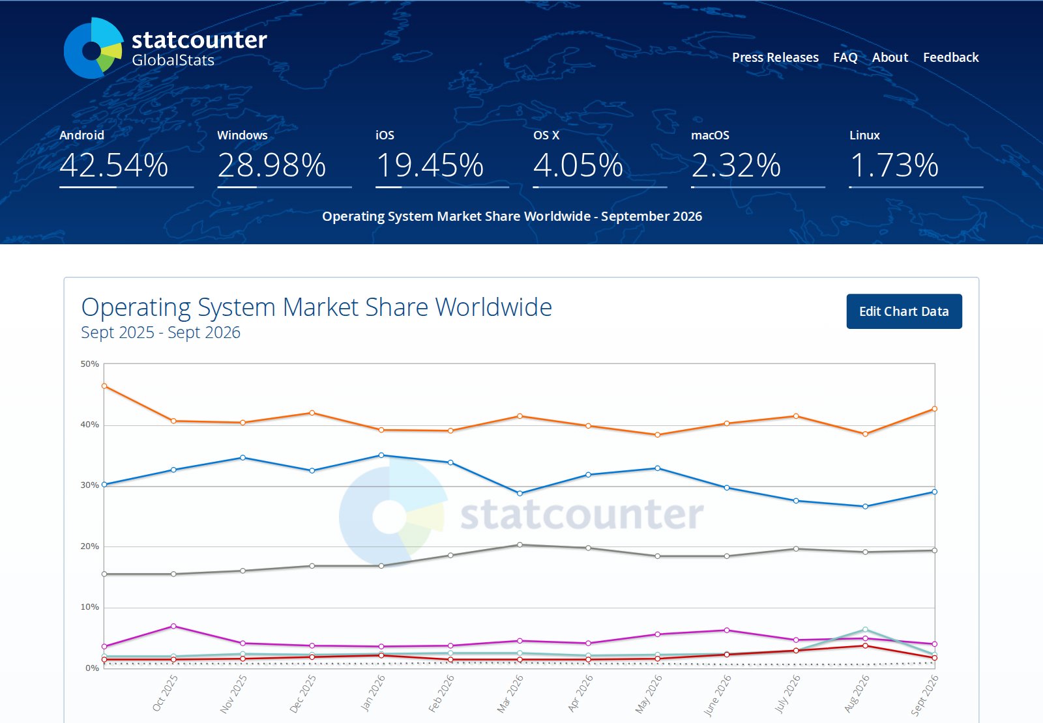The height and width of the screenshot is (723, 1043).
Task: Click the Oct 2025 axis label
Action: 165,693
